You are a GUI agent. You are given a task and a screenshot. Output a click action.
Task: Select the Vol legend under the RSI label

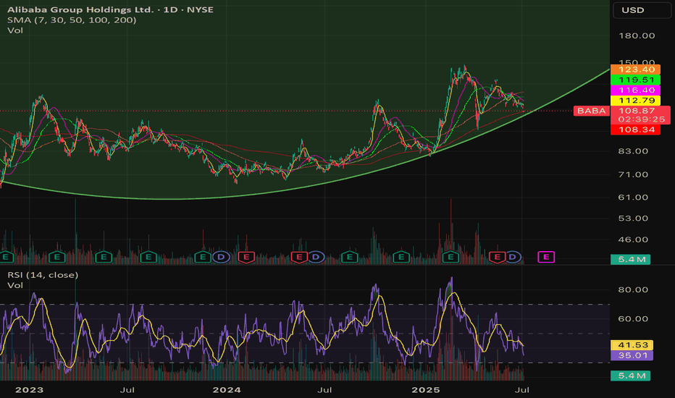pos(15,285)
